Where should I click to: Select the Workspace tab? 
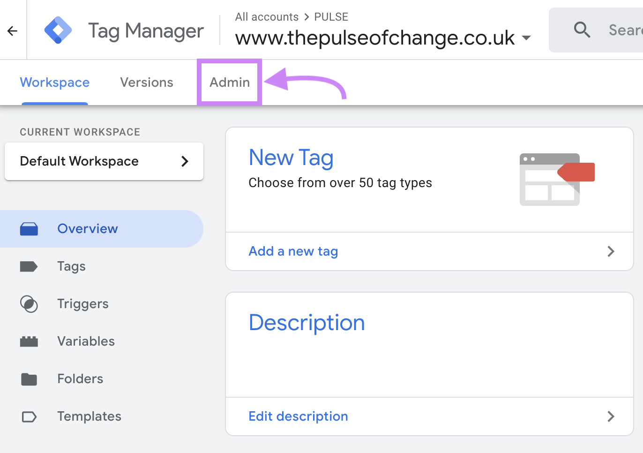54,82
